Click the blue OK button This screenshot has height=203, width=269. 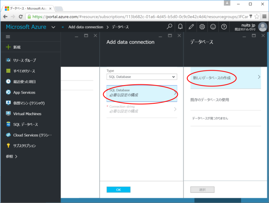118,190
